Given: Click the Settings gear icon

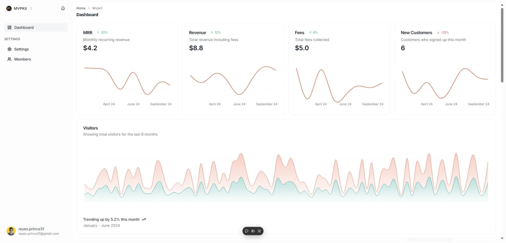Looking at the screenshot, I should [9, 49].
